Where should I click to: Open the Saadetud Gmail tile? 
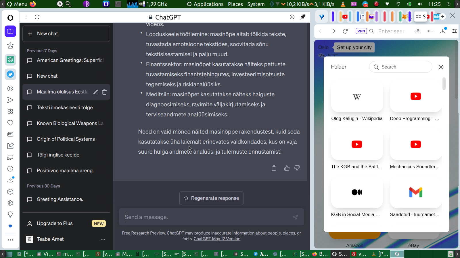[415, 197]
